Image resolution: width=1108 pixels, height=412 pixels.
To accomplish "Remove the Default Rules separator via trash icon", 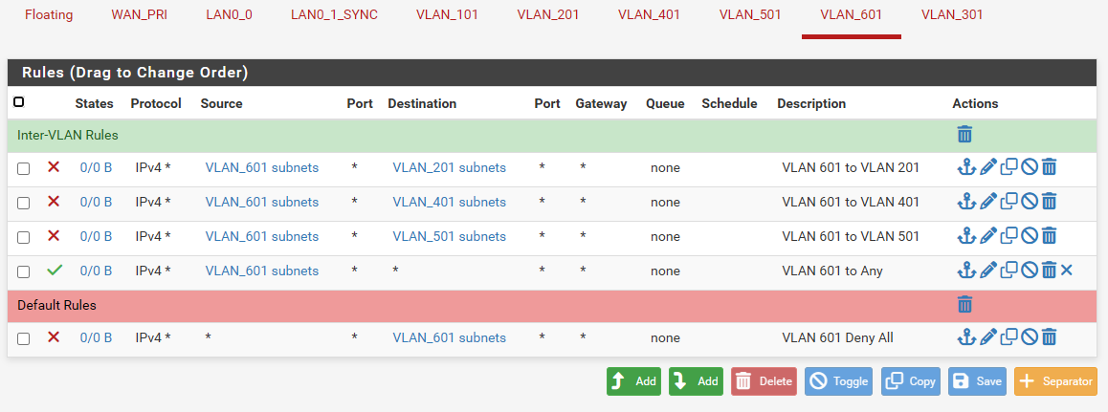I will [964, 305].
